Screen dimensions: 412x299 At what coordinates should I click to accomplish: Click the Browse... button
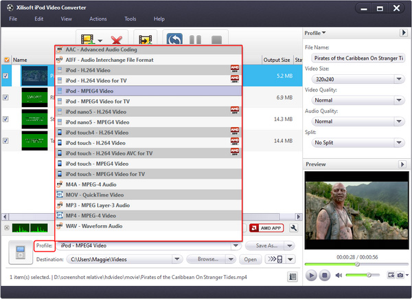207,259
